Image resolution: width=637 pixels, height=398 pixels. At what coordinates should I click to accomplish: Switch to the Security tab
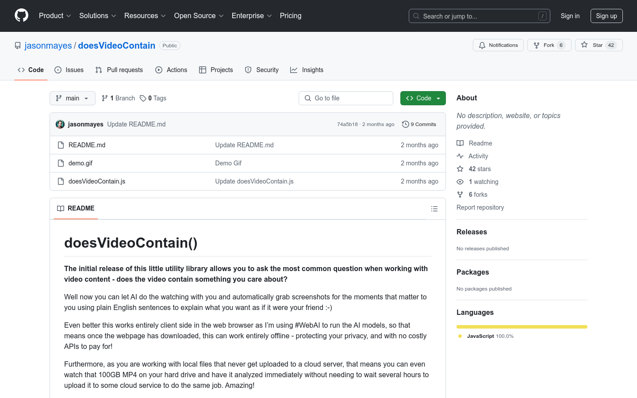262,70
